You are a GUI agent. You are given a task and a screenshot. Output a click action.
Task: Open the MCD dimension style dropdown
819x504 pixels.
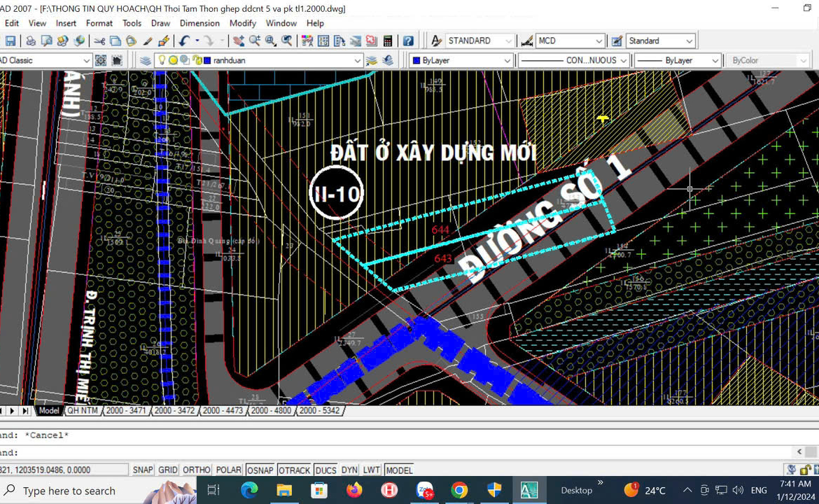(x=598, y=41)
